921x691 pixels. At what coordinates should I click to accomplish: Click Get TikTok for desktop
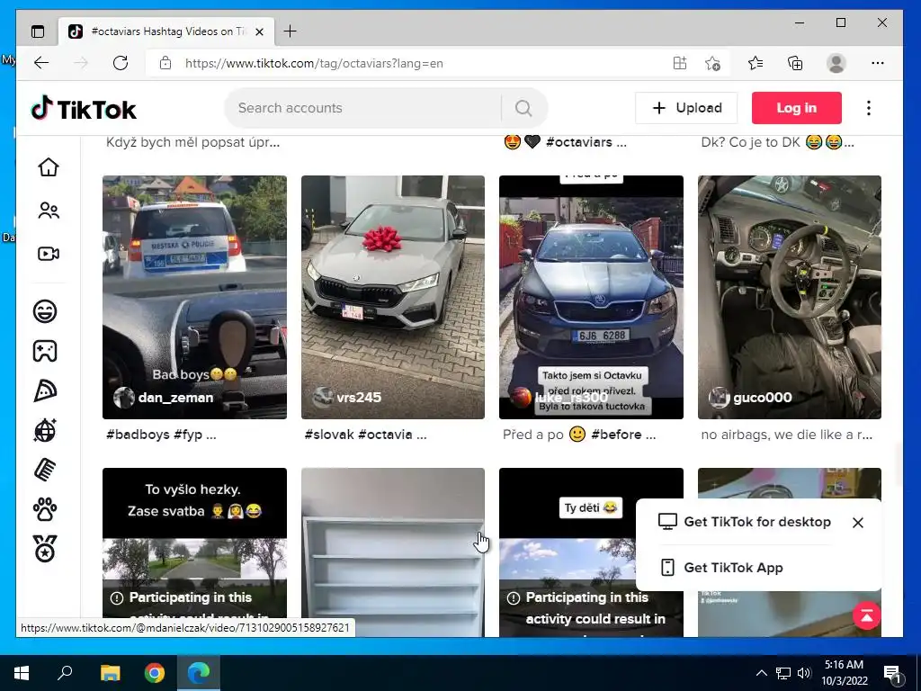pos(744,522)
